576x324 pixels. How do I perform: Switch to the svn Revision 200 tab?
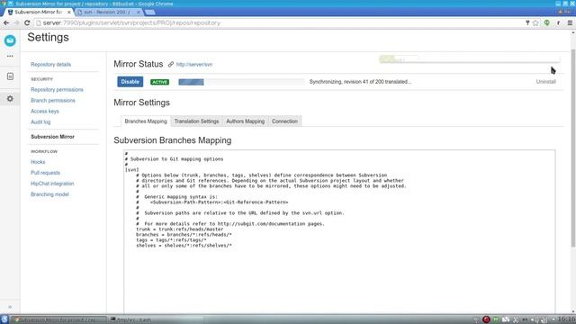pos(108,12)
